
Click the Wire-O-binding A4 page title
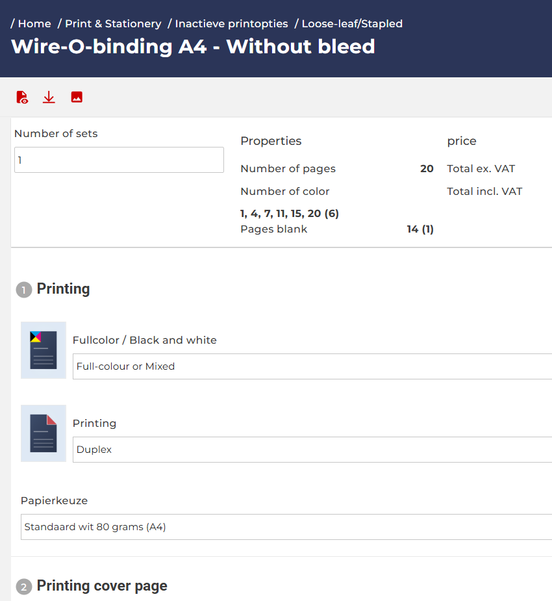[x=193, y=47]
